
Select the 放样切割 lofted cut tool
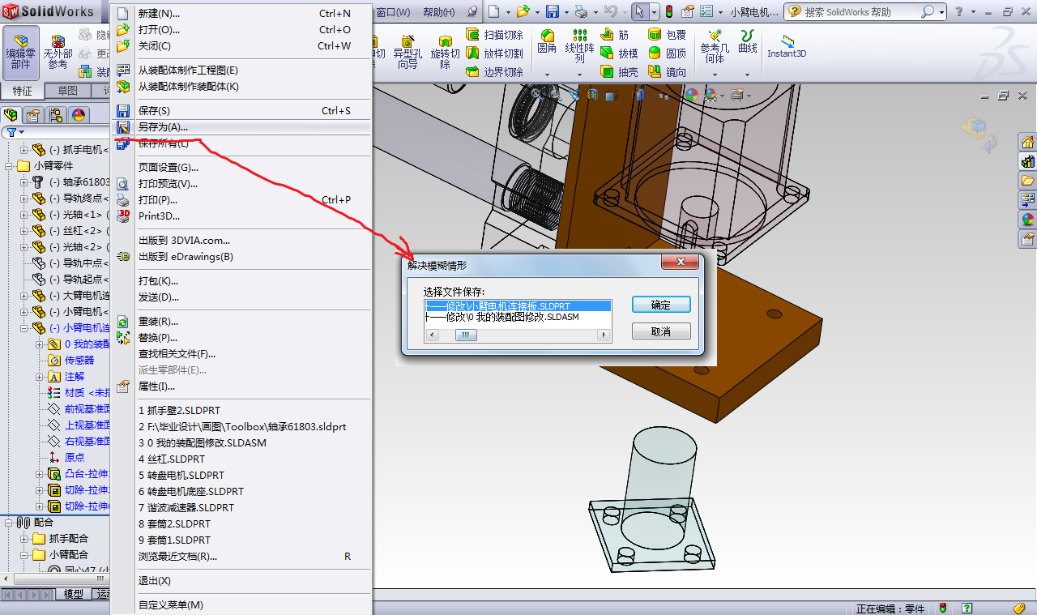point(495,53)
